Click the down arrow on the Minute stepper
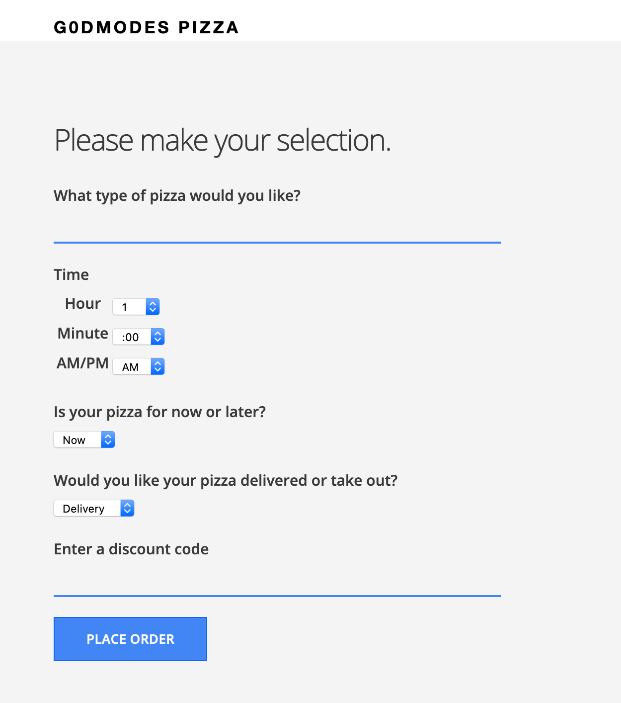The height and width of the screenshot is (703, 621). tap(157, 340)
